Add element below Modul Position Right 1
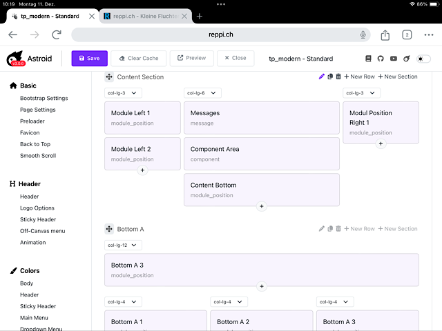 click(x=381, y=144)
